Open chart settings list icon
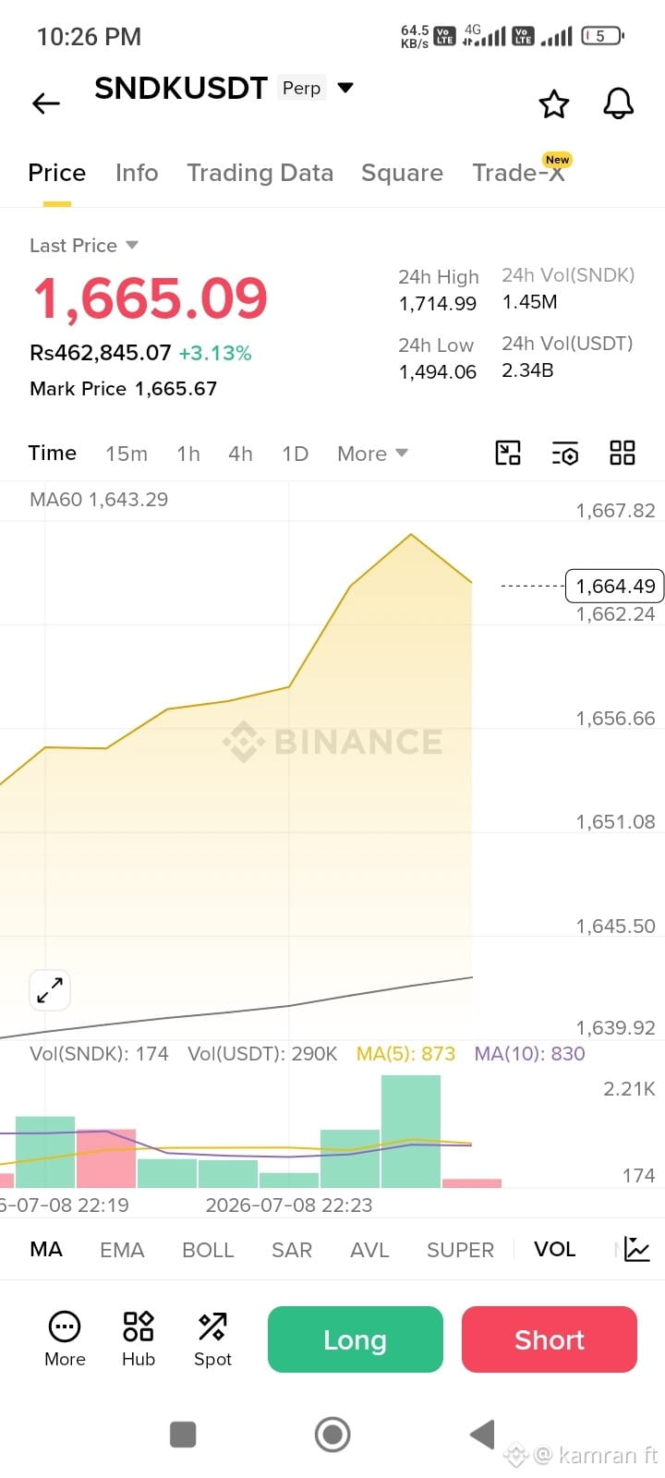 (x=565, y=453)
